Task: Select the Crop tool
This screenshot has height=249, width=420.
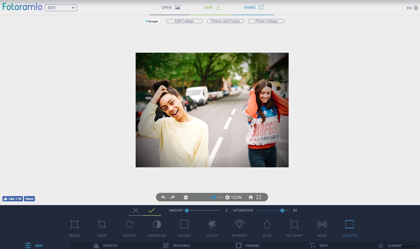Action: 102,228
